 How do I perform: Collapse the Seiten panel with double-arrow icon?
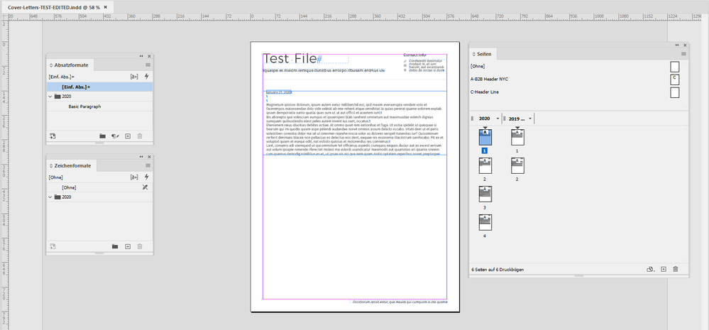tap(677, 45)
